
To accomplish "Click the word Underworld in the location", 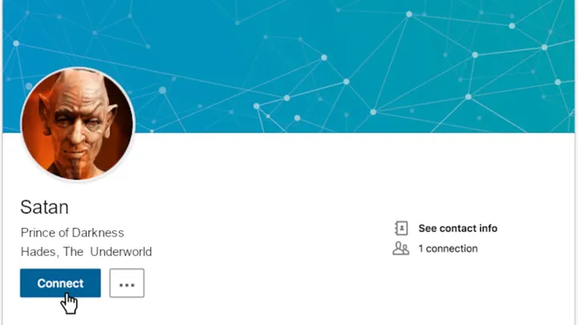I will pos(121,252).
